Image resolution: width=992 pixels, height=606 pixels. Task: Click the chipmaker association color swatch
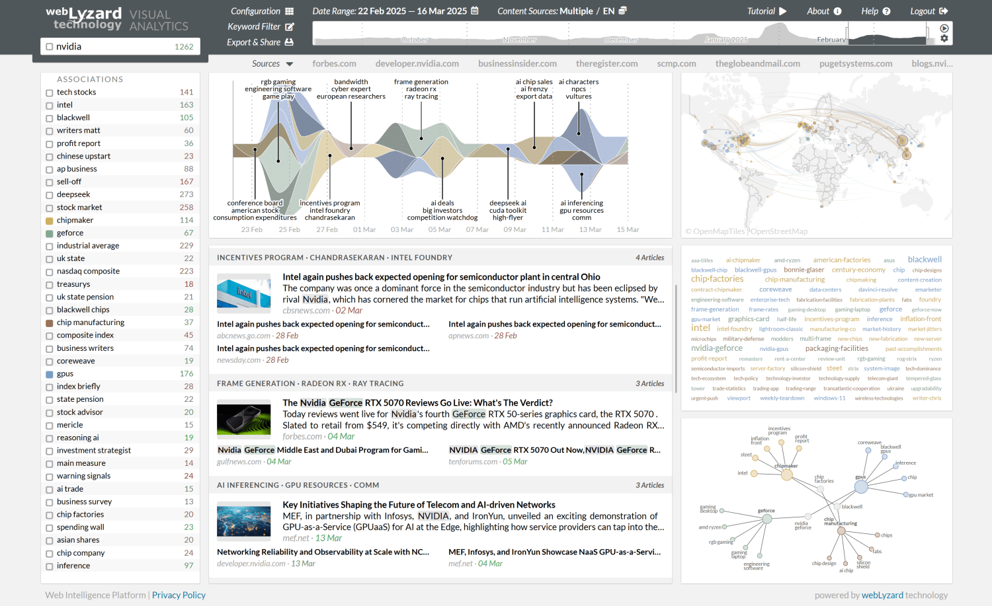[x=49, y=219]
